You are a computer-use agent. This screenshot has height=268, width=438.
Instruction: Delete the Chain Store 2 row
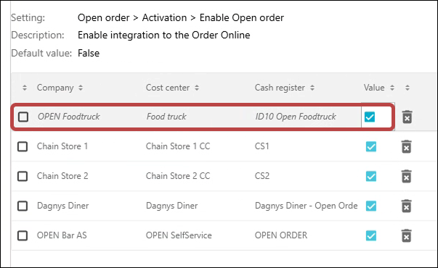pyautogui.click(x=407, y=176)
